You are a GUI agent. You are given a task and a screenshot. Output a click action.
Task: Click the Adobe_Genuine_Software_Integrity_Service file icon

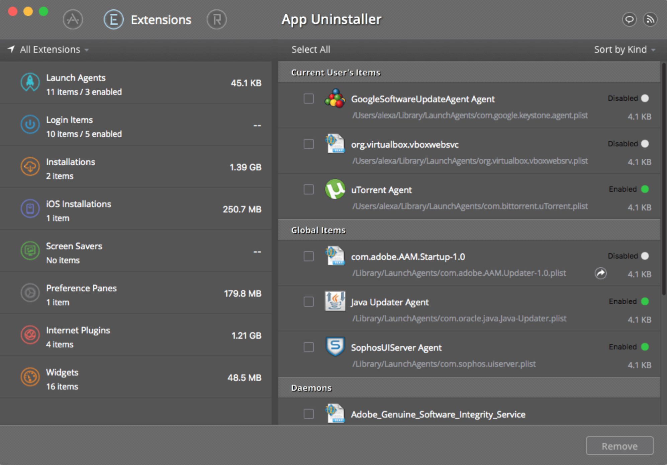tap(335, 414)
